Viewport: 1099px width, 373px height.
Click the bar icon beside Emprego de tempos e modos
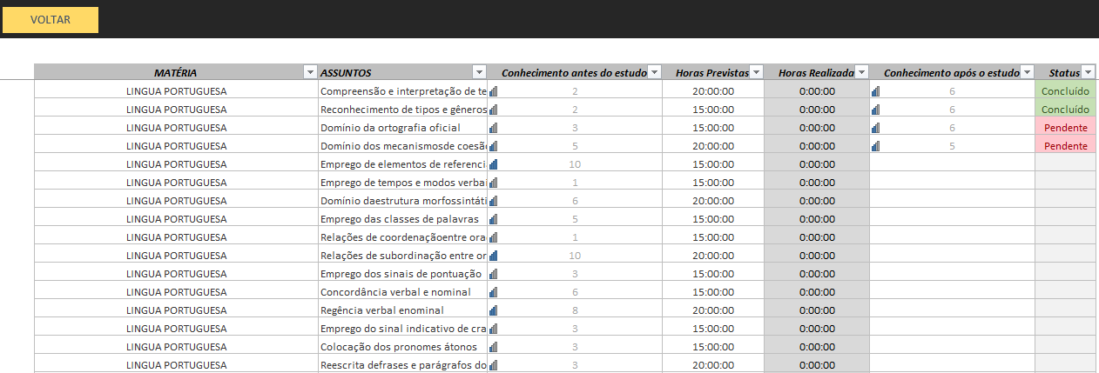[x=493, y=182]
